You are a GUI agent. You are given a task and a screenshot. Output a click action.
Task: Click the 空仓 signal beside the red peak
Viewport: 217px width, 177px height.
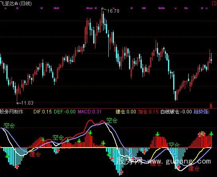tap(112, 121)
